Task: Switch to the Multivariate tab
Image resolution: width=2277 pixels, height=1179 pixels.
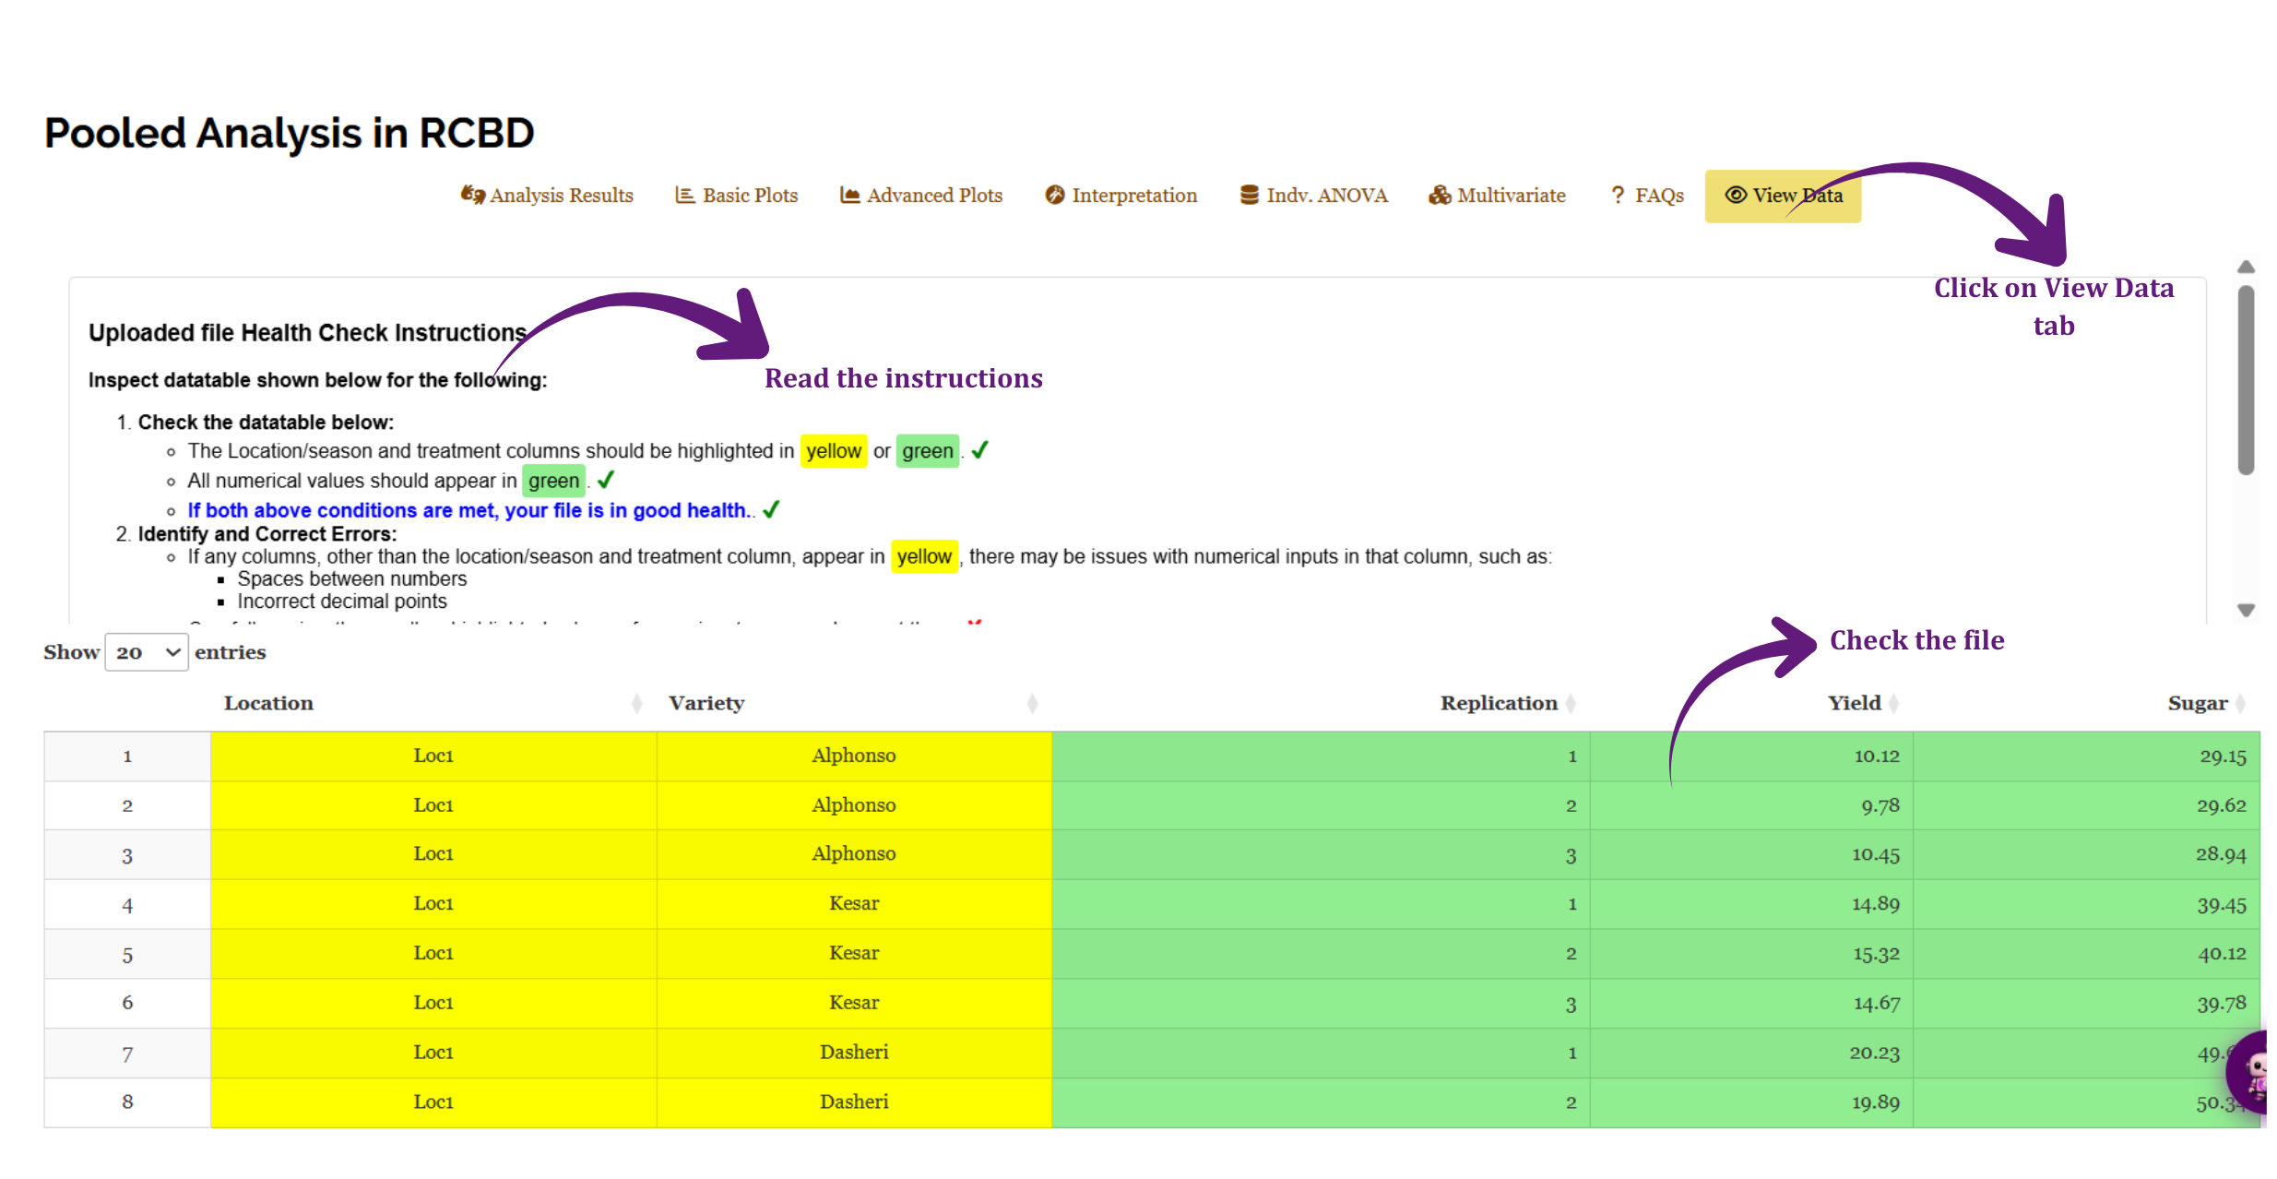Action: [1498, 196]
